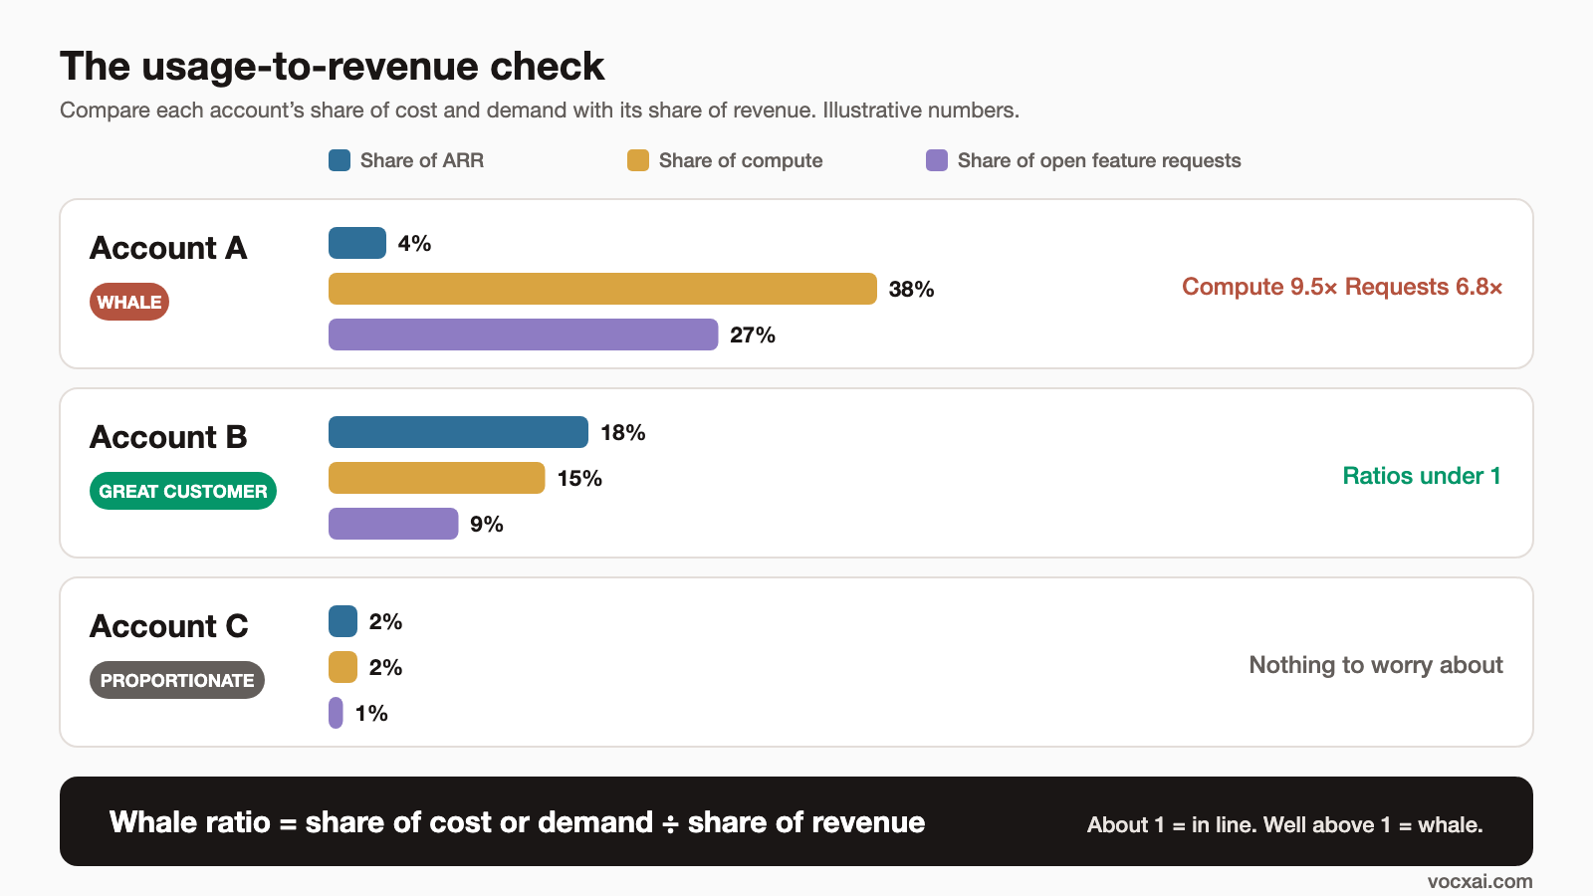Image resolution: width=1593 pixels, height=896 pixels.
Task: Click Account A's 27% feature requests bar
Action: point(523,335)
